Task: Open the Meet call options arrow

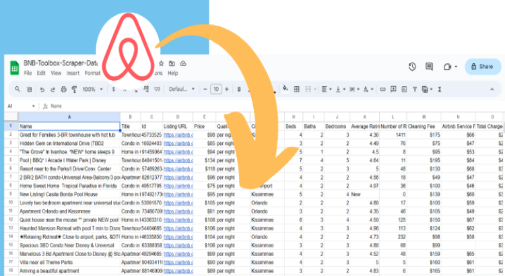Action: (456, 67)
